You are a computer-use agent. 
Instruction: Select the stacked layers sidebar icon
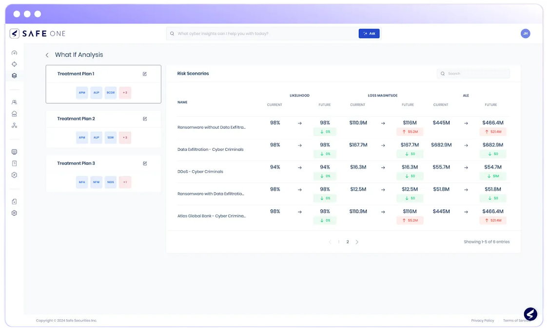(14, 76)
